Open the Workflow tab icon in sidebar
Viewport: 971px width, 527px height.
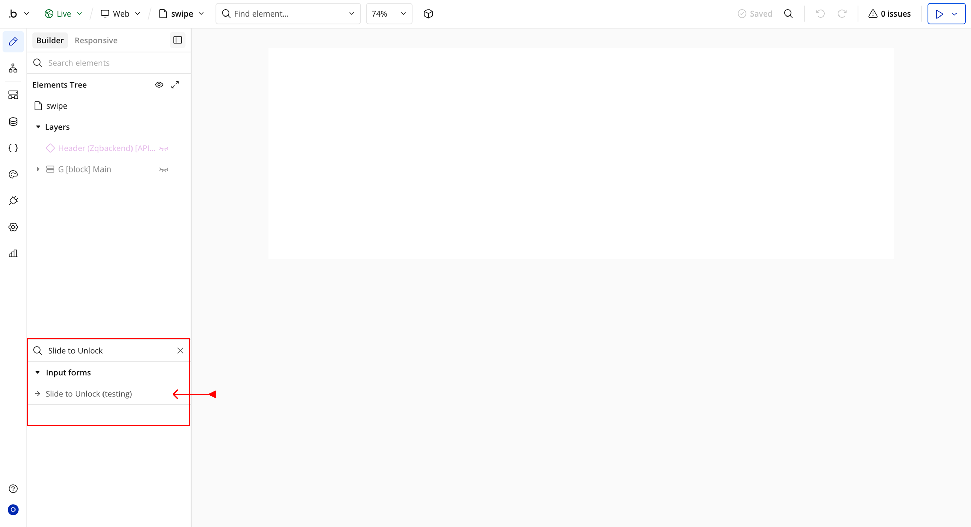click(13, 68)
